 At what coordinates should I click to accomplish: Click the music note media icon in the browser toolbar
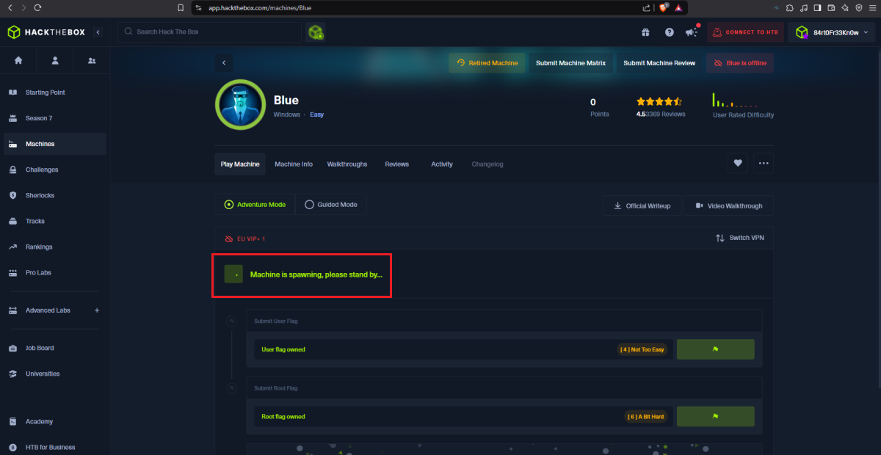click(x=804, y=8)
